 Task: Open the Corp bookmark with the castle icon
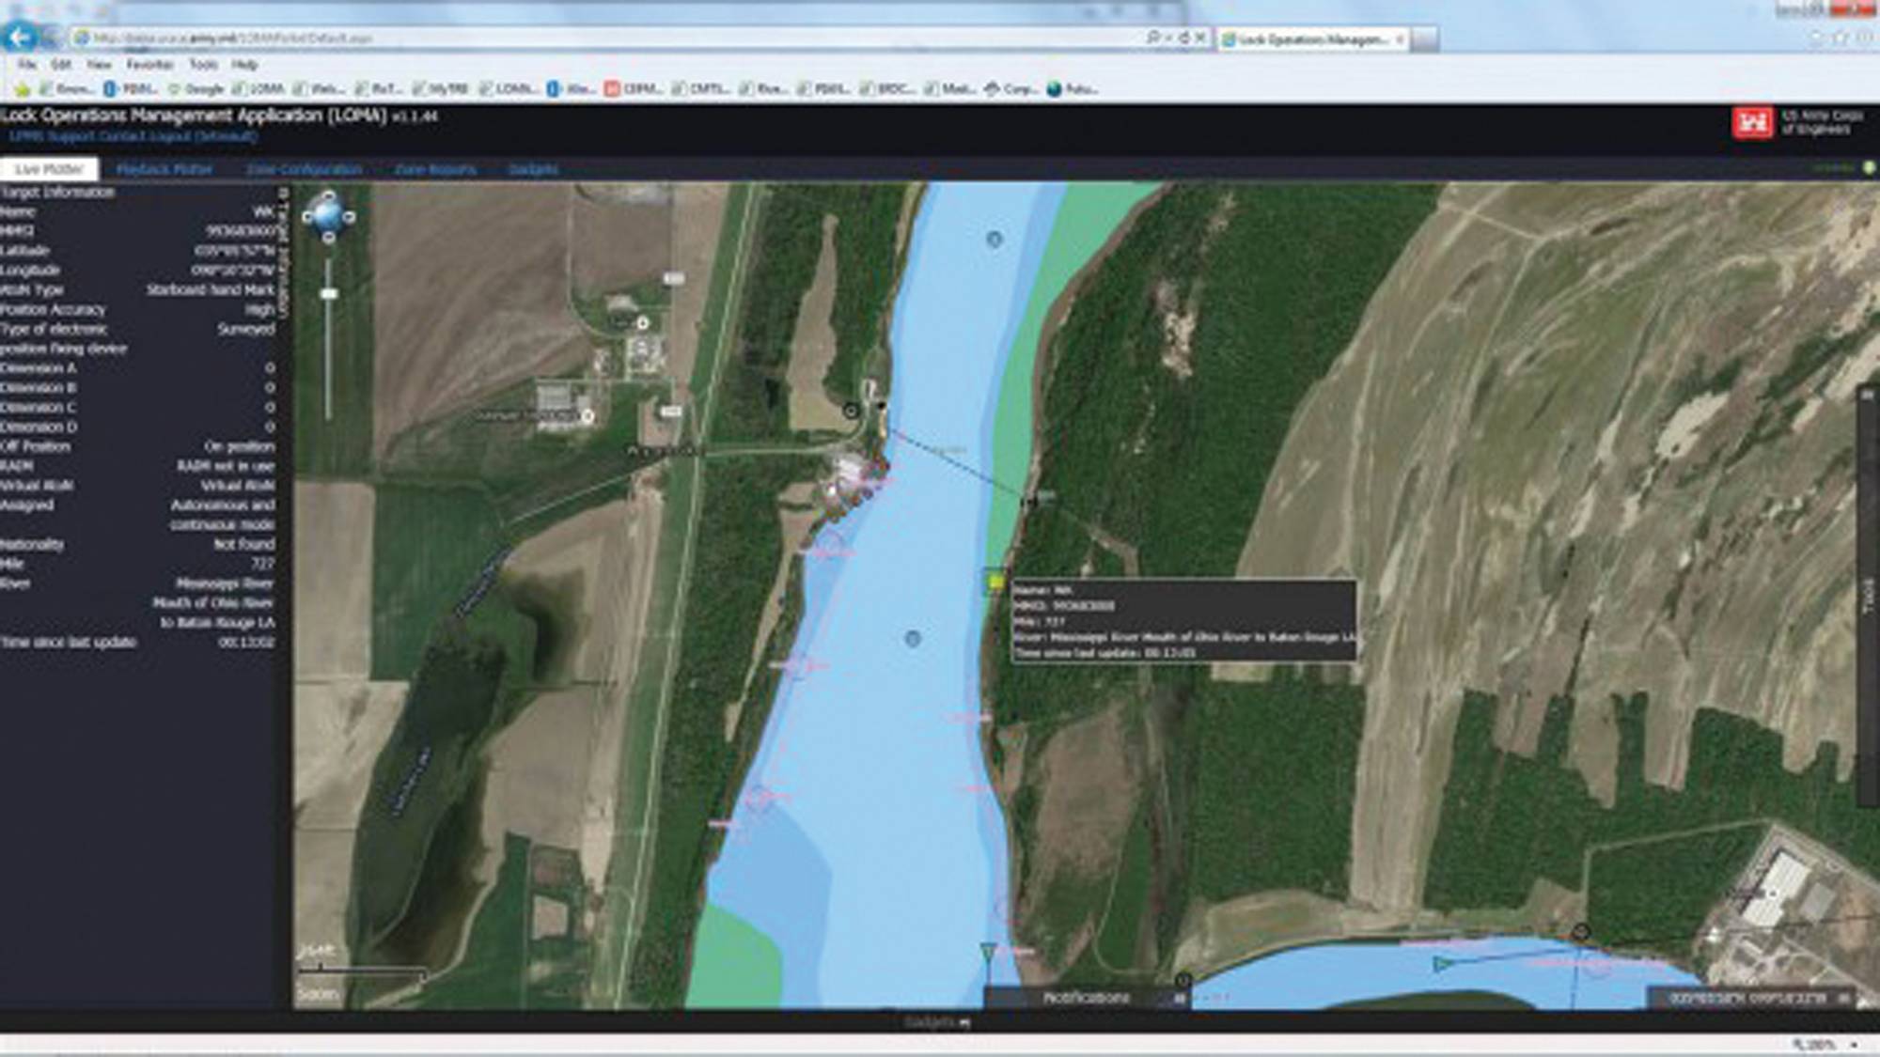pos(1010,89)
